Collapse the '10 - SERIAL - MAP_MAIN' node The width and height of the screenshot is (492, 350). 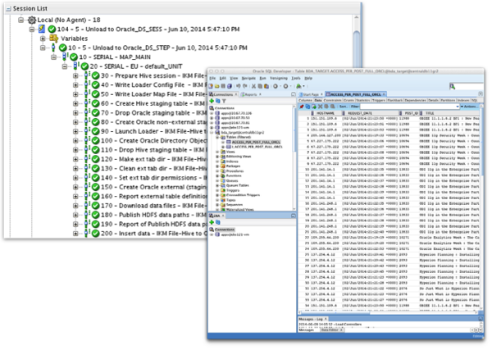pyautogui.click(x=53, y=57)
